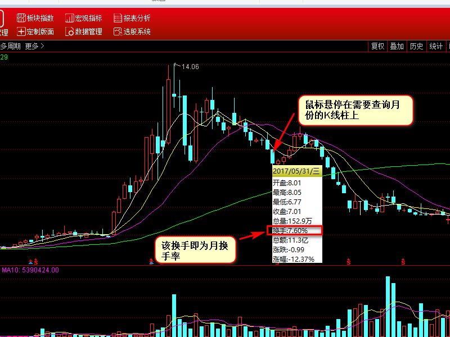Image resolution: width=450 pixels, height=337 pixels.
Task: Click the 开盘:8.01 value in tooltip
Action: [287, 183]
